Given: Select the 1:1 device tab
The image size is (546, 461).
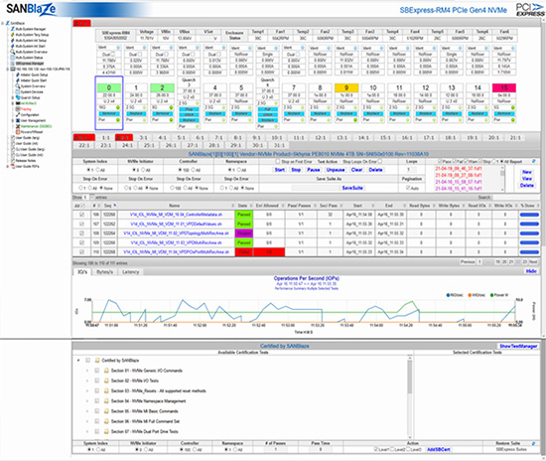Looking at the screenshot, I should (106, 138).
